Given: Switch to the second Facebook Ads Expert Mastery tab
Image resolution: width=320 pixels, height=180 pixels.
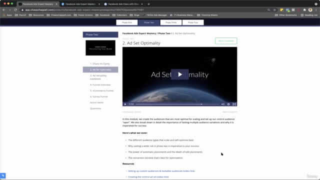Looking at the screenshot, I should click(80, 4).
